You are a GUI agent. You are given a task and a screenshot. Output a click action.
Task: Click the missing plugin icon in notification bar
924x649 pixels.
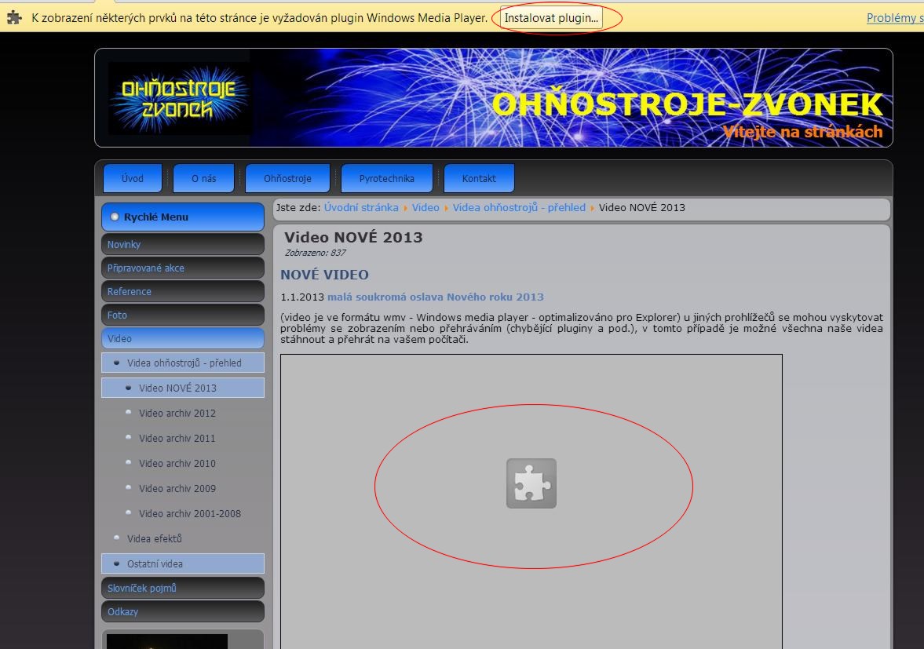(12, 16)
